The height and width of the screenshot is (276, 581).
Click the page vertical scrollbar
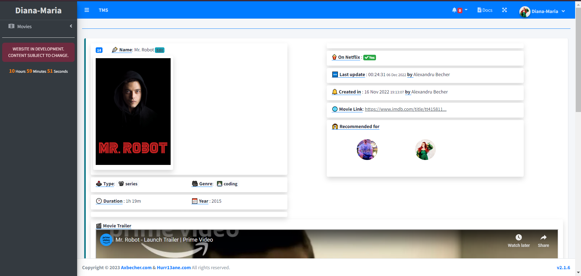(x=578, y=62)
